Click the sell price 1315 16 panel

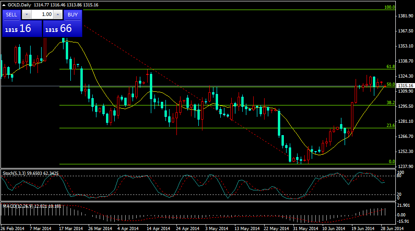(x=21, y=29)
